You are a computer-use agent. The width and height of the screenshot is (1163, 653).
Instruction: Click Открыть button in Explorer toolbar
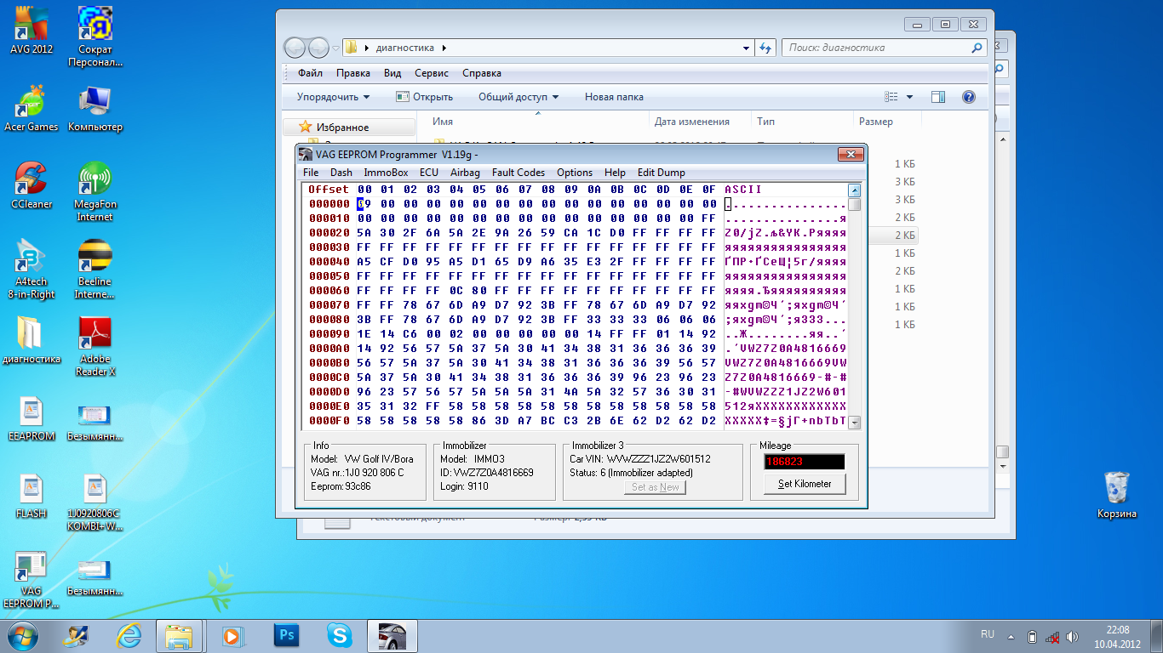click(424, 97)
